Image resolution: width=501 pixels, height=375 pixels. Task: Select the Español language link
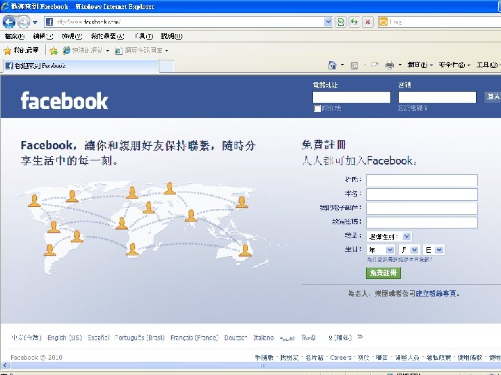coord(98,337)
